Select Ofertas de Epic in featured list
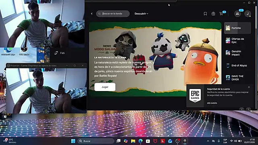Screen dimensions: 258x145 click(237, 40)
